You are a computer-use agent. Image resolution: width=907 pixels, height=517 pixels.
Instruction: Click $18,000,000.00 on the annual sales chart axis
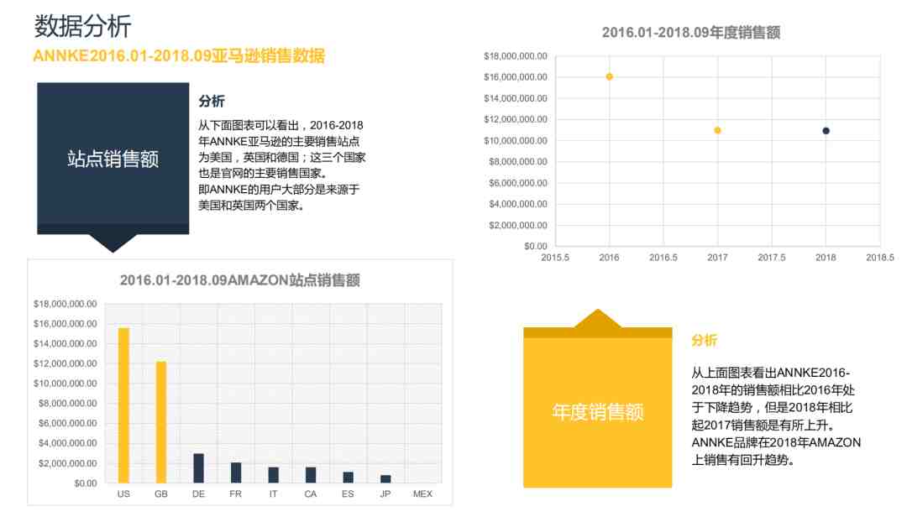tap(516, 56)
